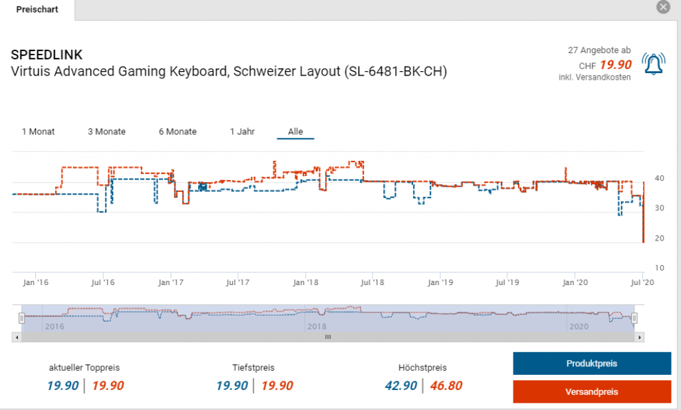
Task: Show the last 6 Monate
Action: 178,132
